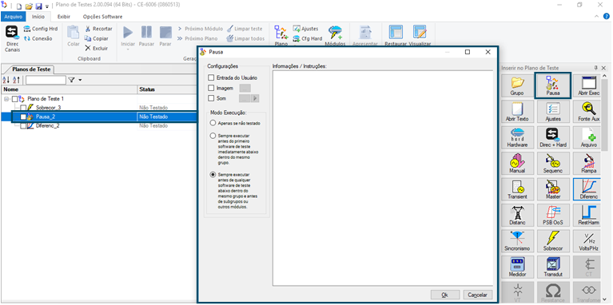The height and width of the screenshot is (305, 613).
Task: Enable Entrada do Usuário checkbox
Action: (x=211, y=77)
